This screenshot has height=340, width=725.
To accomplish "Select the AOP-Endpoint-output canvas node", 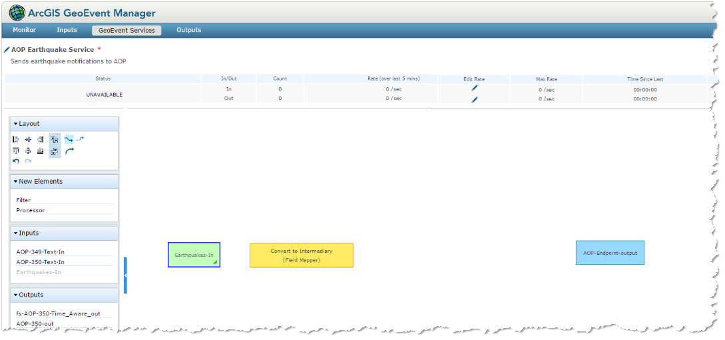I will click(x=610, y=253).
